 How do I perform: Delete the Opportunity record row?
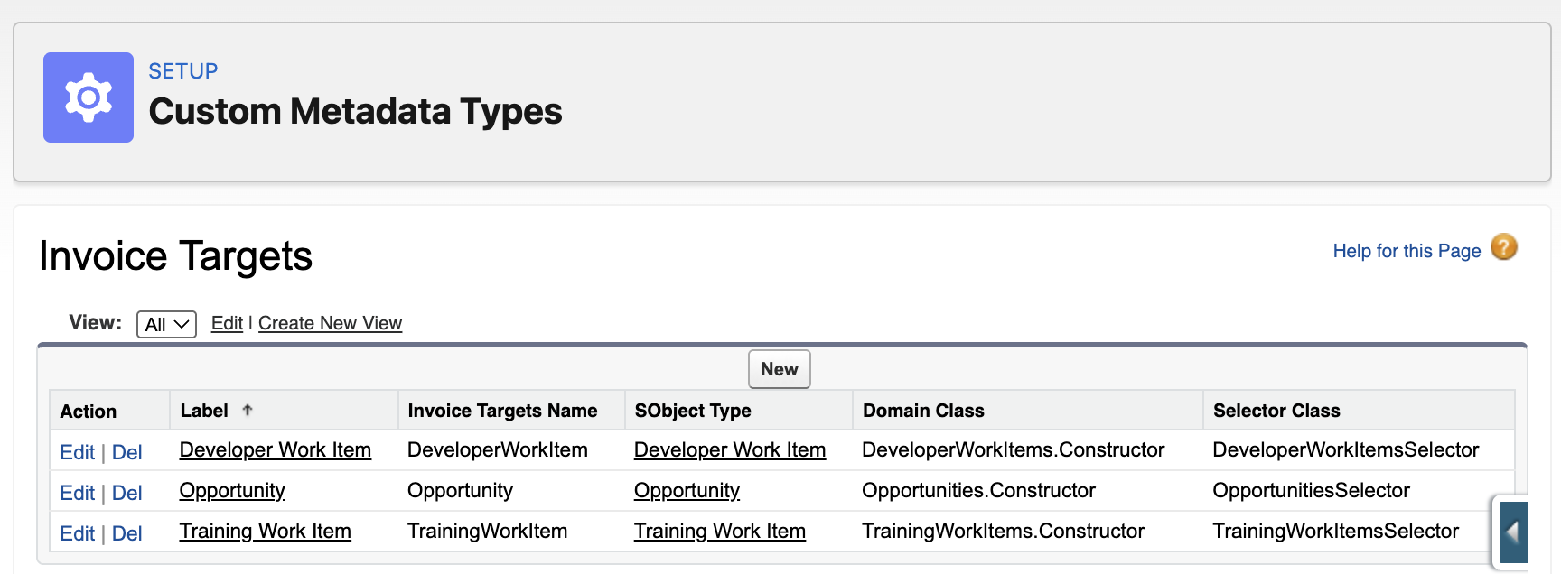pos(127,493)
